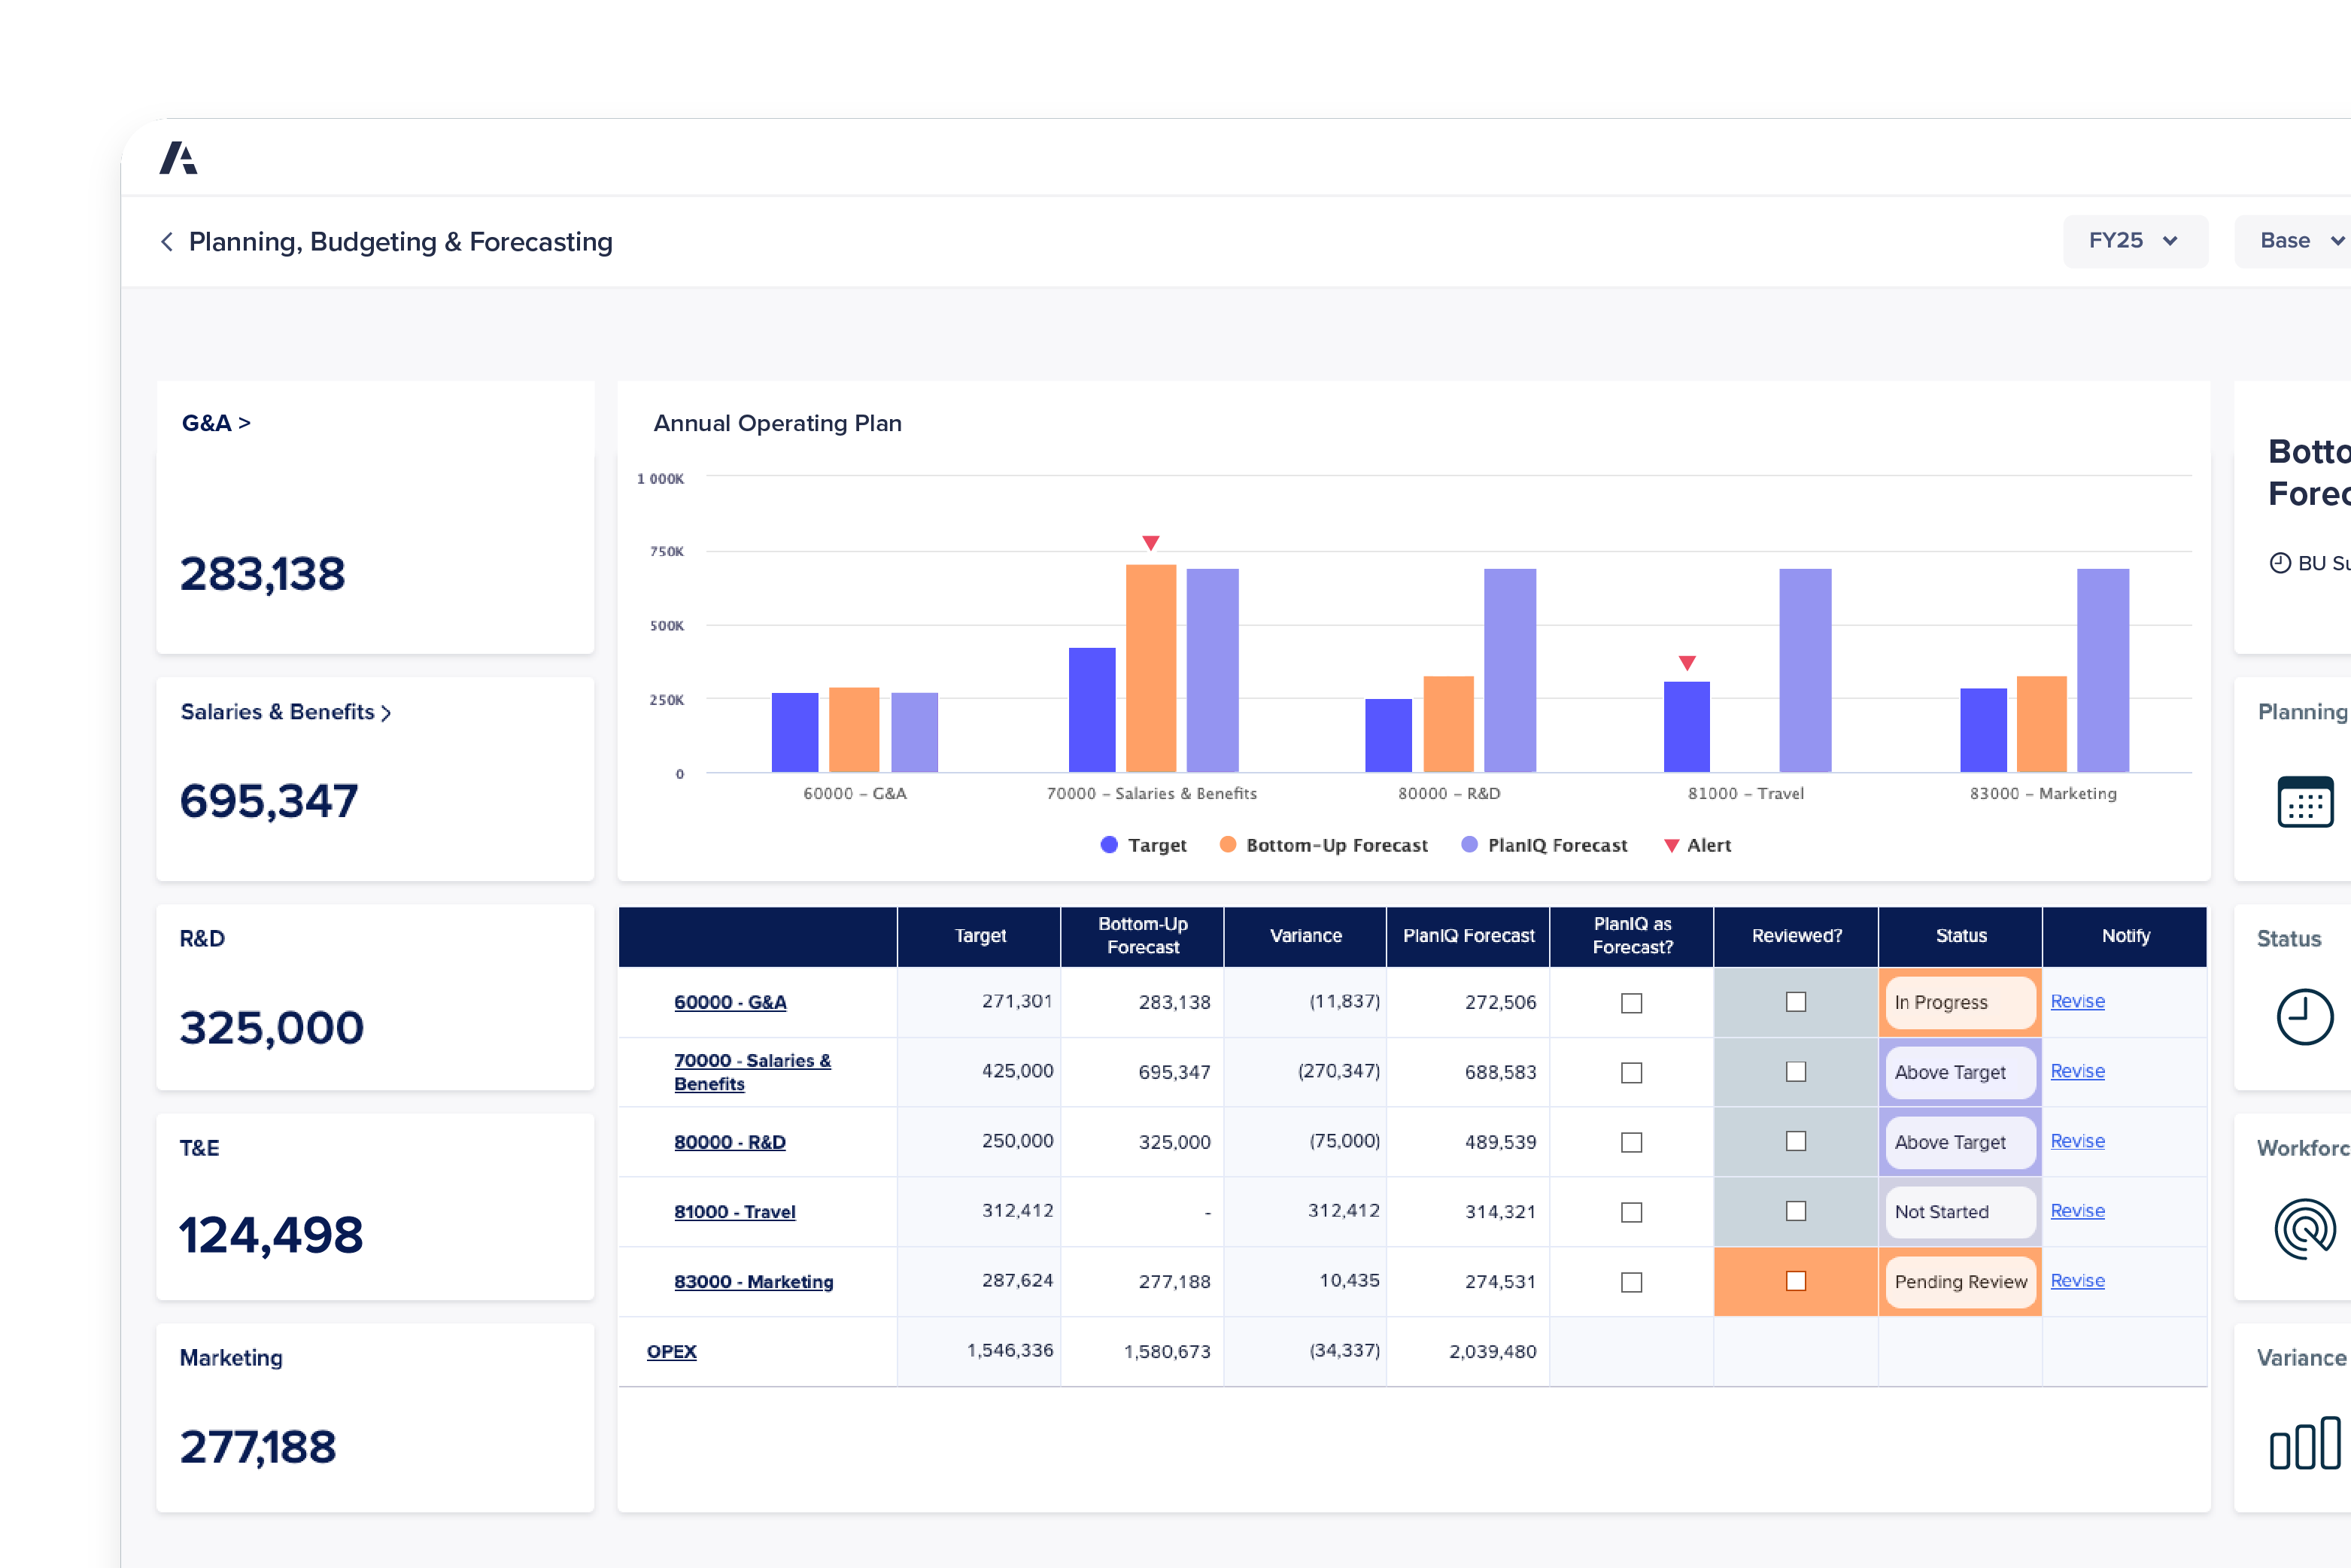Expand the G&A card
Screen dimensions: 2351x1568
[x=216, y=423]
